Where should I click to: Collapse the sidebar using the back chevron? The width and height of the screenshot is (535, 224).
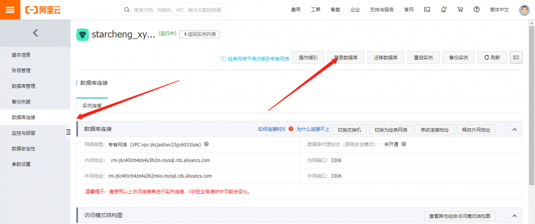pos(35,33)
